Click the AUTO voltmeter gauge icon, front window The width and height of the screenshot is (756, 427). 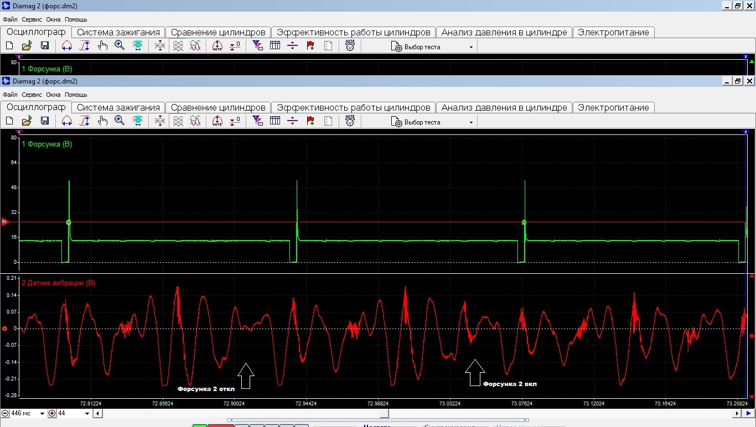coord(350,121)
